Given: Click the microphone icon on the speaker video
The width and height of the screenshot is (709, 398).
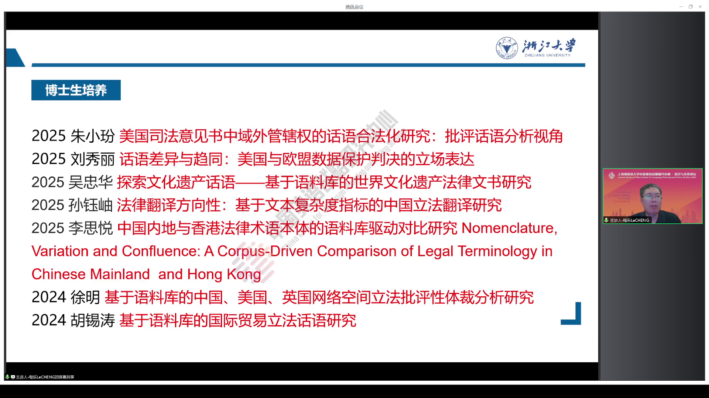Looking at the screenshot, I should (606, 220).
